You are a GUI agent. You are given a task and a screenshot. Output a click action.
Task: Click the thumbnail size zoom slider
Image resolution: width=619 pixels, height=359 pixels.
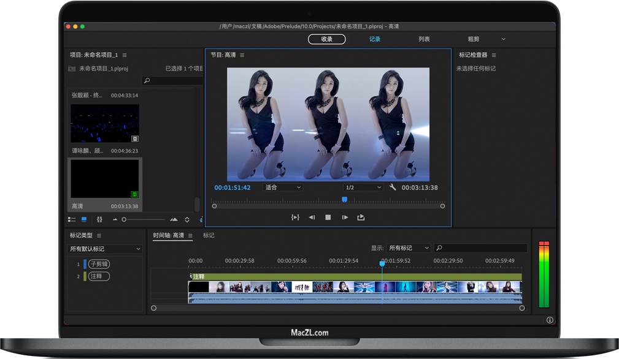tap(124, 219)
